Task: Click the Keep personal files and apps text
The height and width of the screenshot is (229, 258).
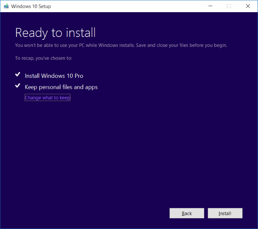Action: click(61, 87)
